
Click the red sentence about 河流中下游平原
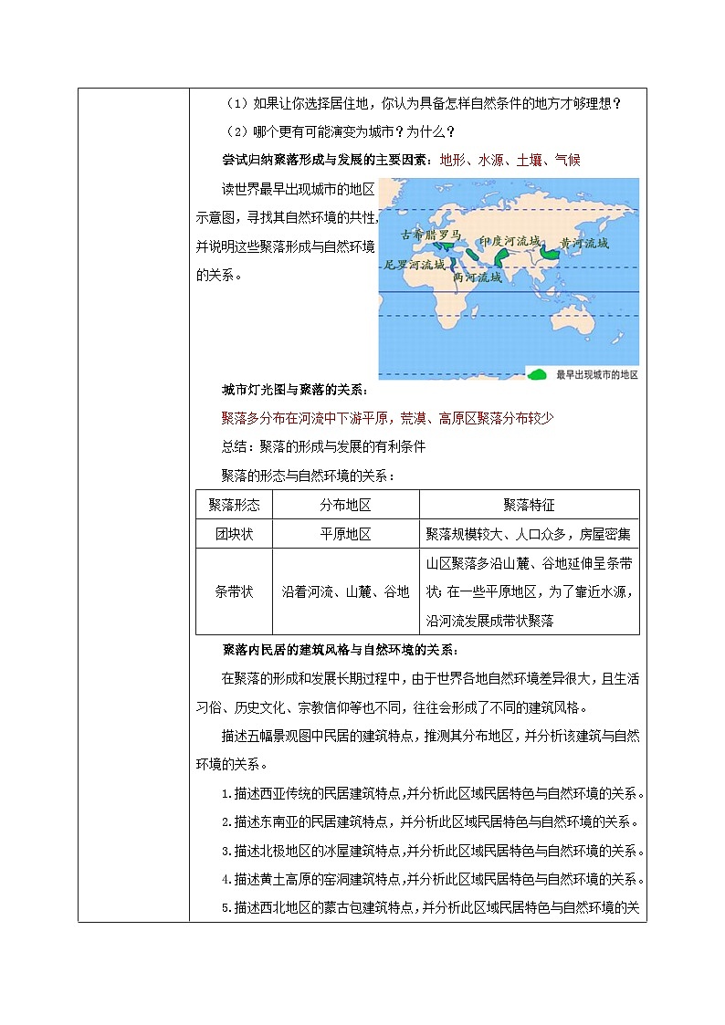tap(387, 418)
